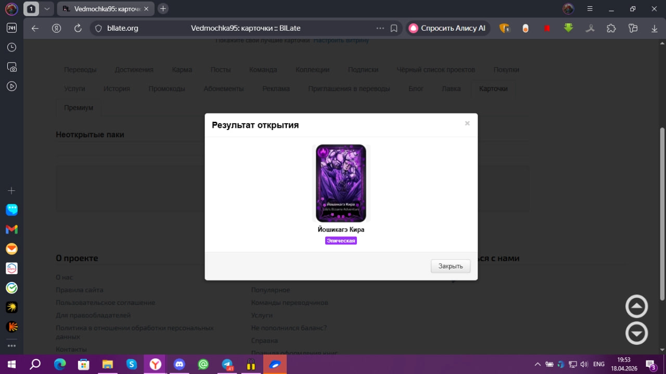Open the green checkmark sidebar app
Image resolution: width=666 pixels, height=374 pixels.
[x=11, y=288]
